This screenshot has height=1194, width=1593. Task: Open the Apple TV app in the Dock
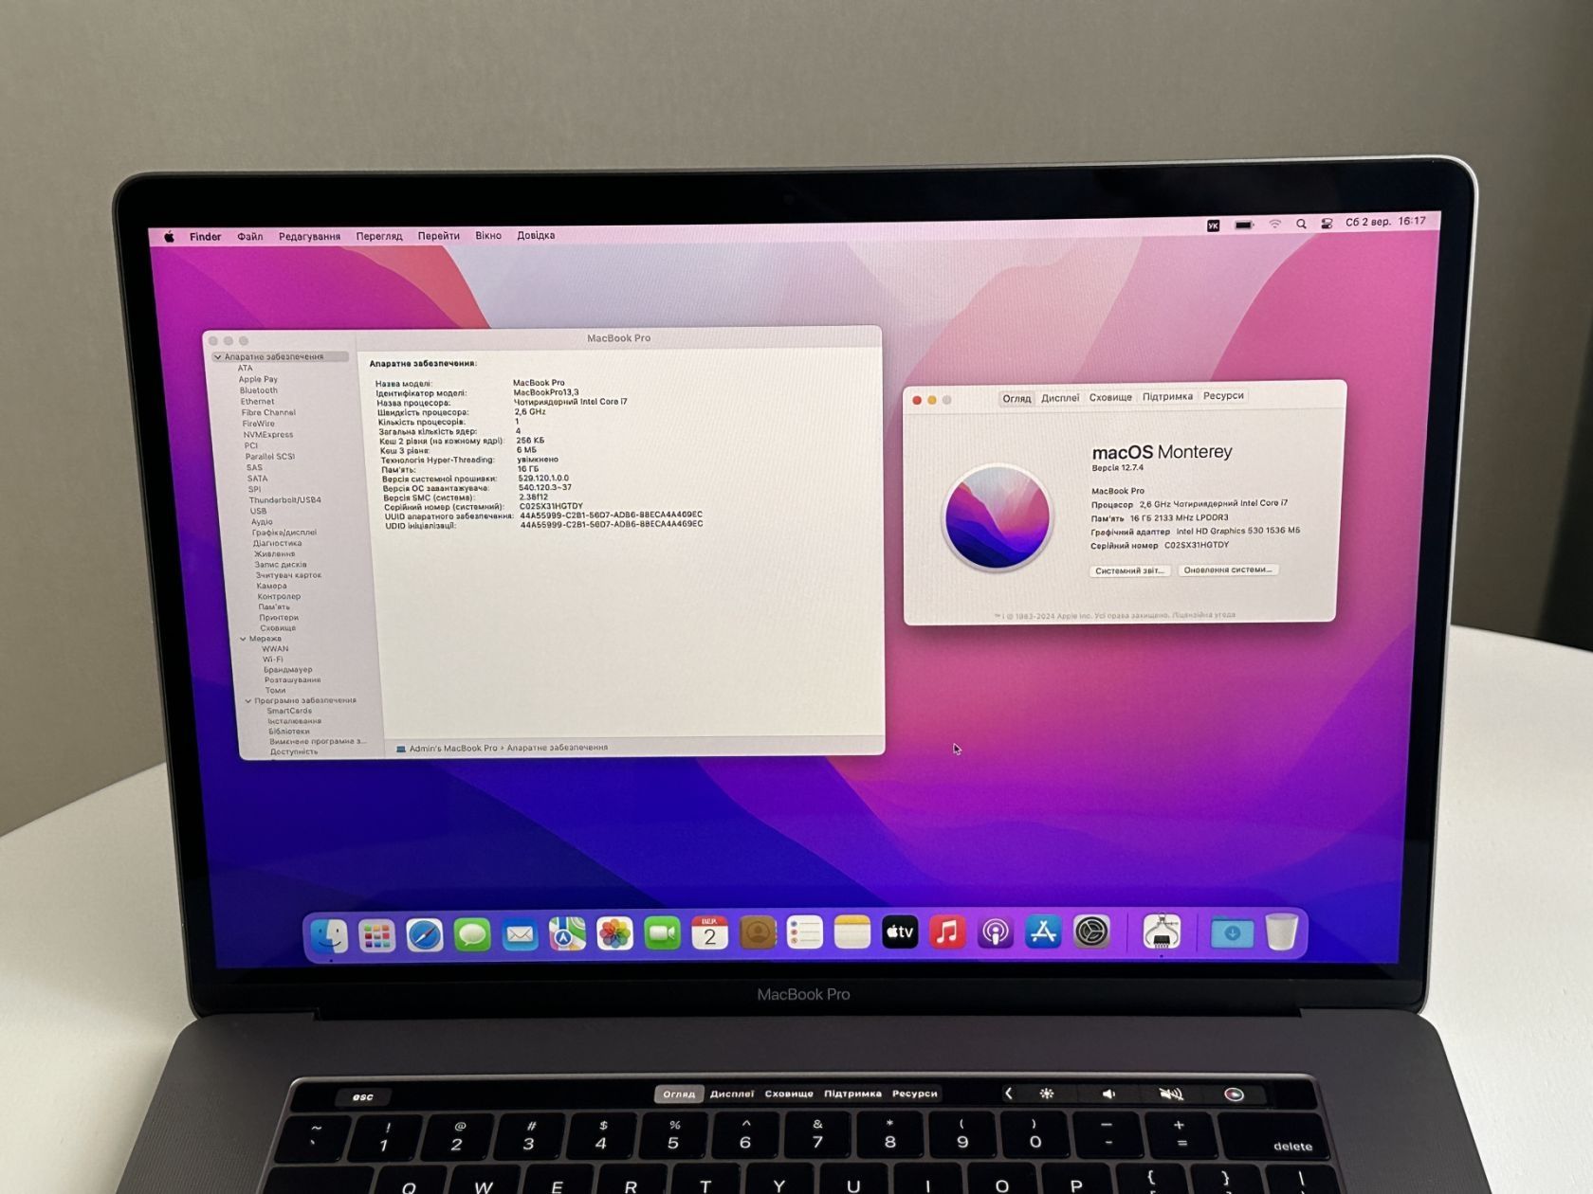pos(900,932)
